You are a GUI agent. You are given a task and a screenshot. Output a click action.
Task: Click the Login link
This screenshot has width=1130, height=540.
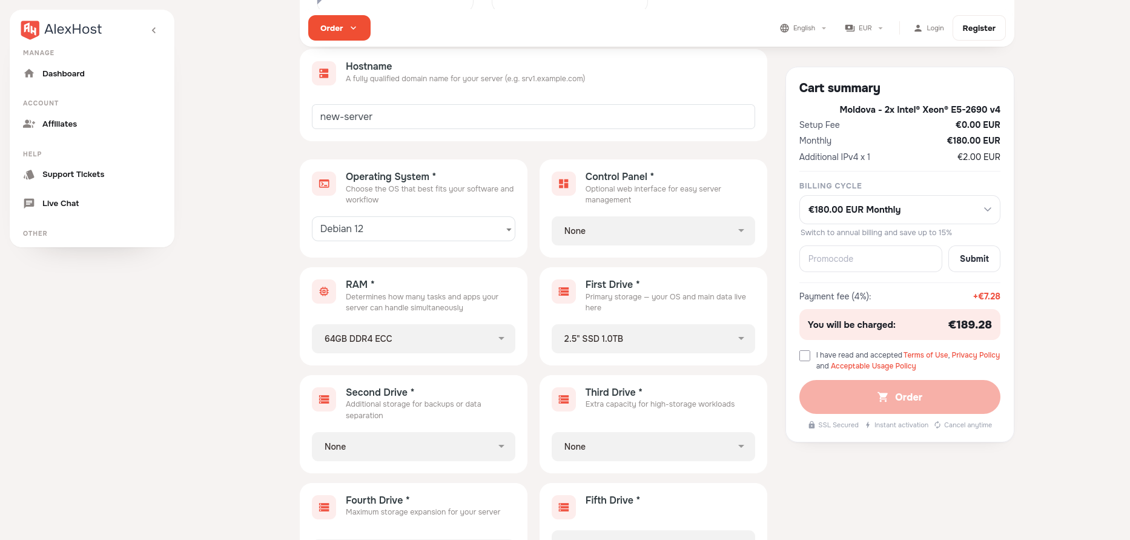(929, 28)
